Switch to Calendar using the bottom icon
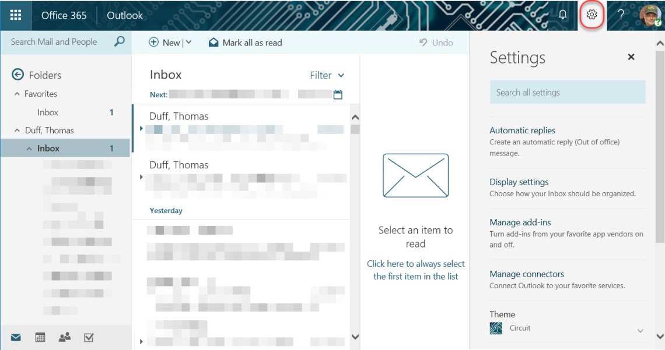 (x=40, y=337)
